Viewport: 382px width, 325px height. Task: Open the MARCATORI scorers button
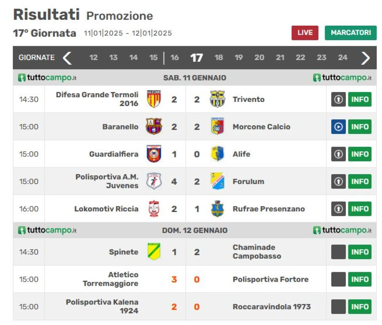tap(351, 33)
